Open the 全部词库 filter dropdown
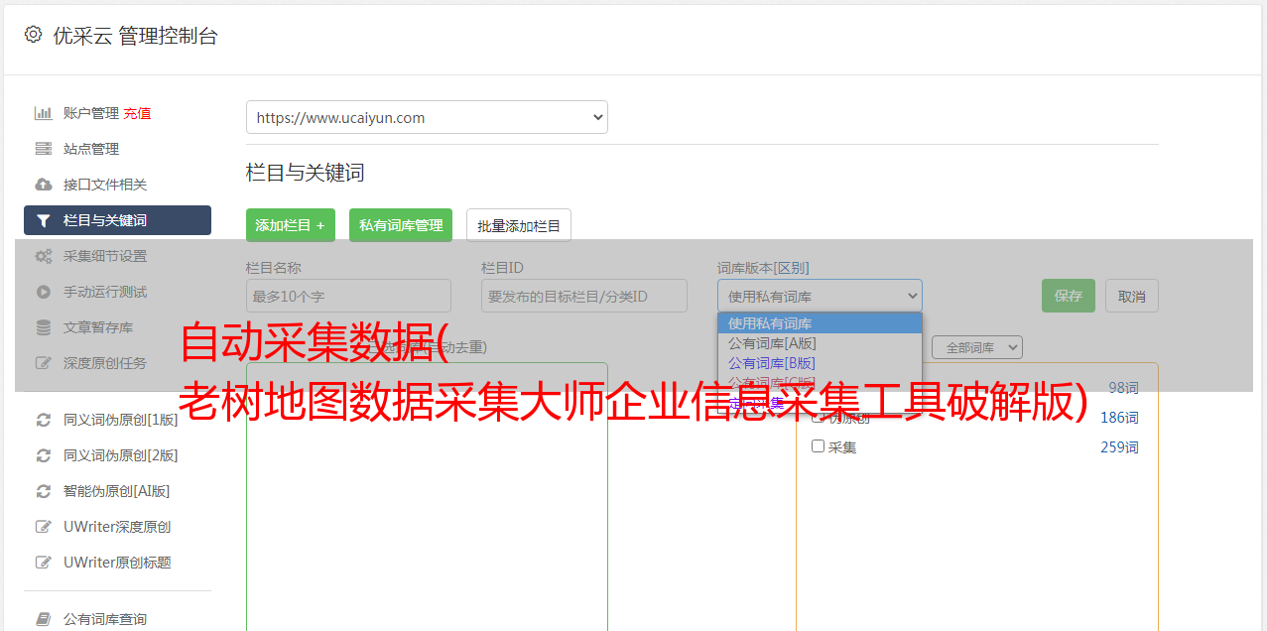Image resolution: width=1267 pixels, height=631 pixels. pos(977,347)
